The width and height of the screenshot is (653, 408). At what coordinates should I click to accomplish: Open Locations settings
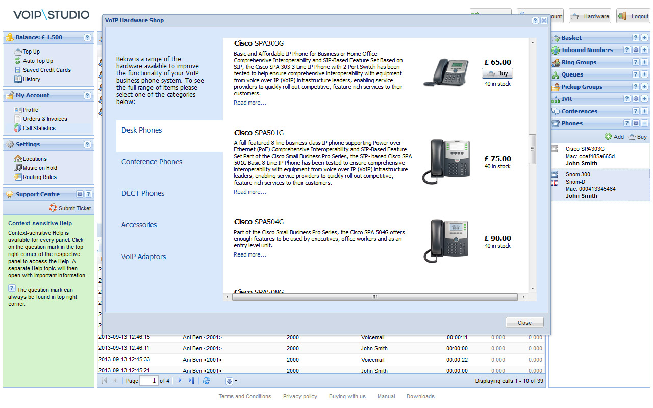click(x=35, y=159)
